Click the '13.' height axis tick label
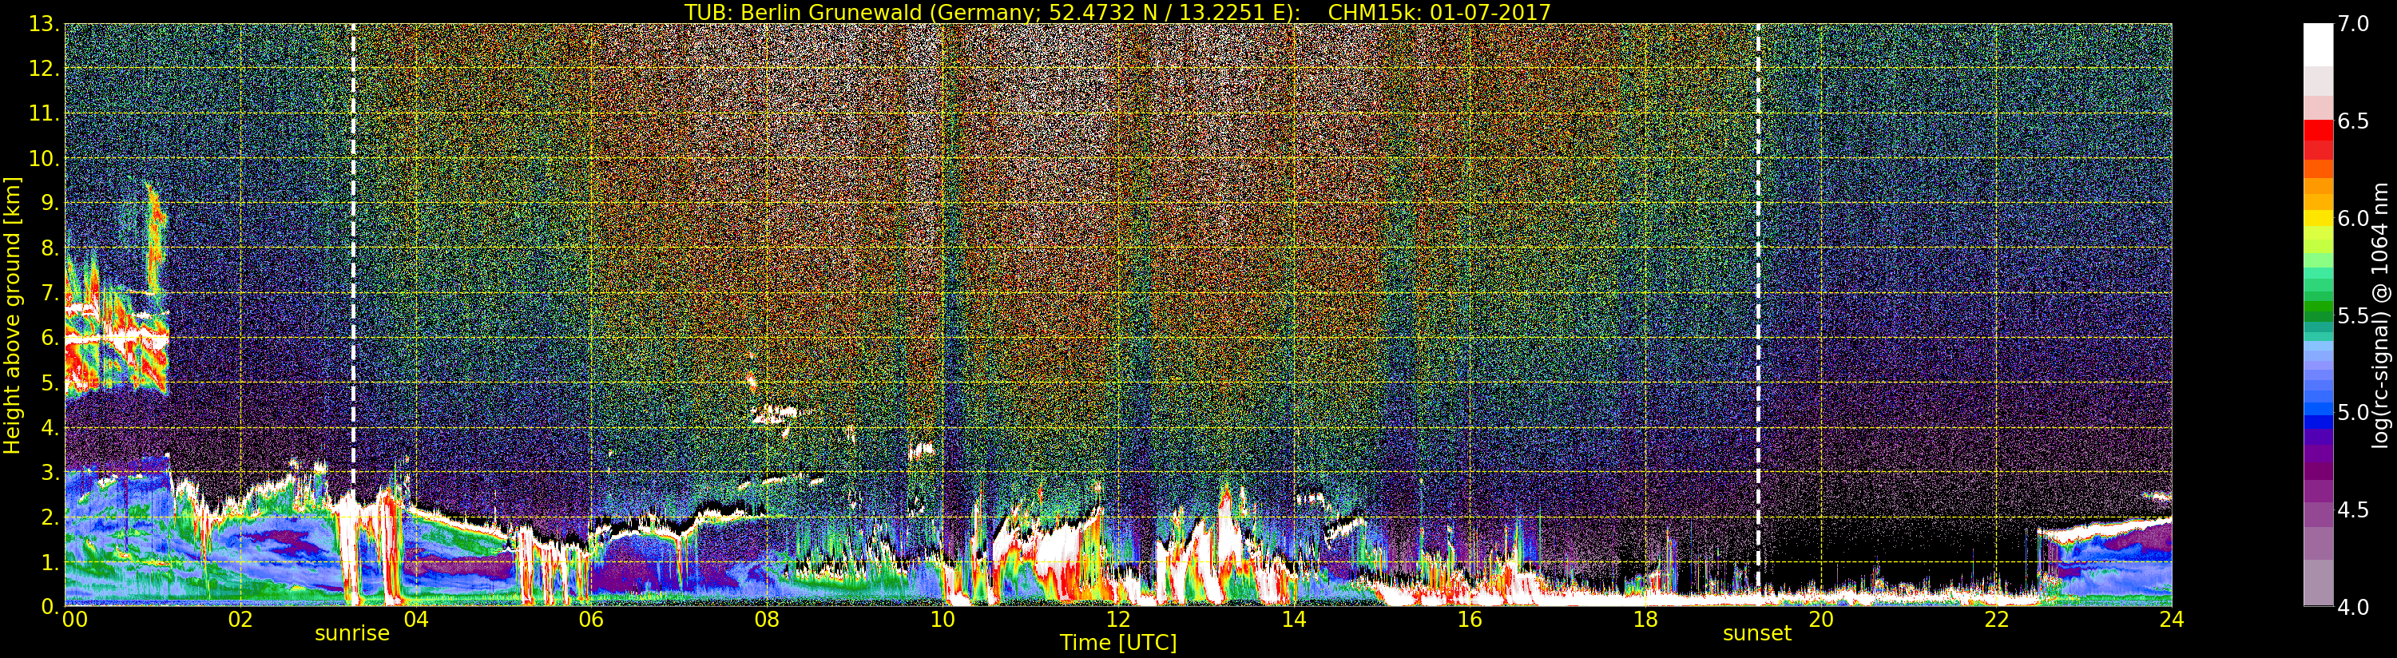The image size is (2397, 658). (x=45, y=24)
